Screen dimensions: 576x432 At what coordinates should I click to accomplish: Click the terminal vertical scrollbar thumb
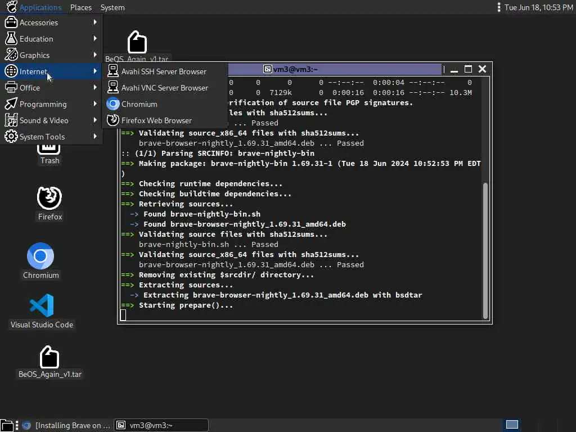(x=485, y=250)
